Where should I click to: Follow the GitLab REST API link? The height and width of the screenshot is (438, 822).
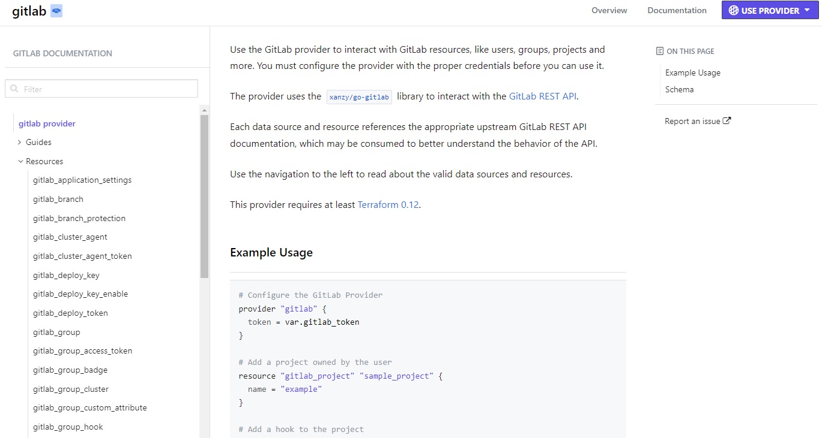click(x=543, y=96)
